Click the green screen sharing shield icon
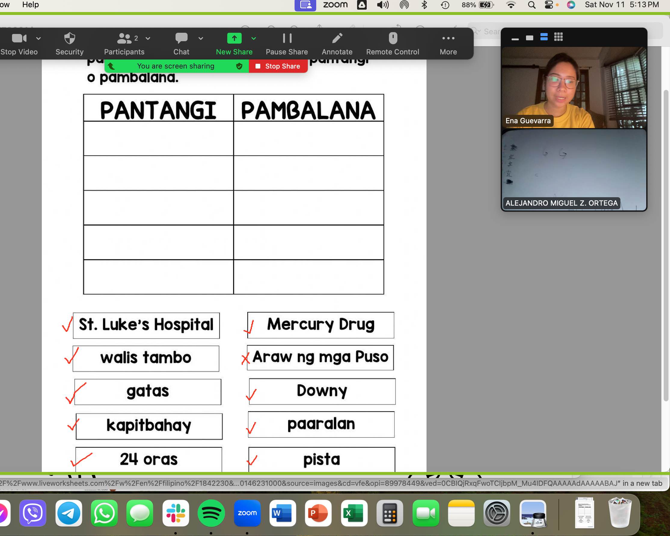 (x=239, y=66)
